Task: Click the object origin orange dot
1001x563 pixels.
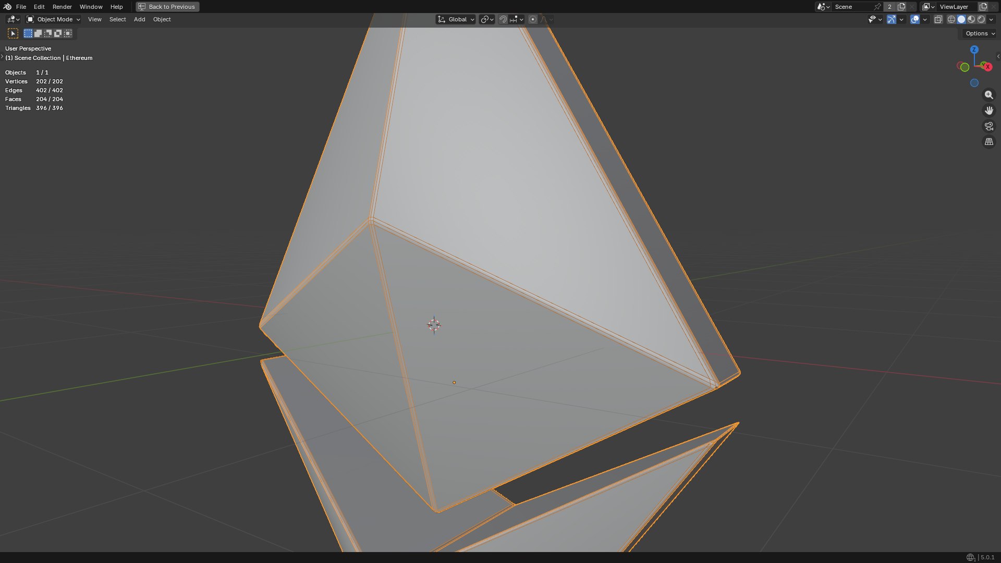Action: [x=454, y=383]
